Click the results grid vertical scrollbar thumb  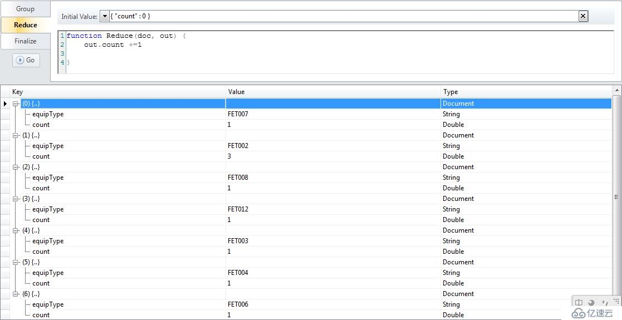616,196
